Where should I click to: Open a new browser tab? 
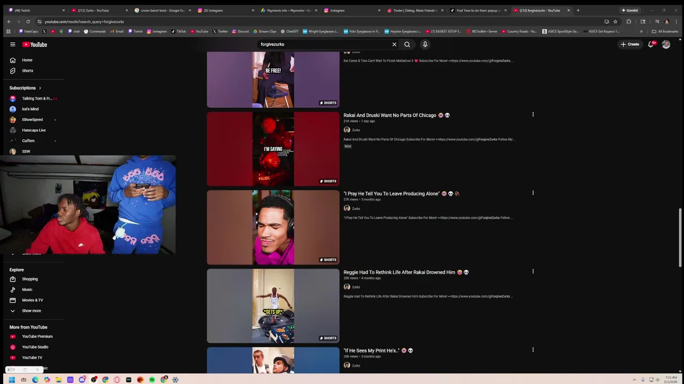pyautogui.click(x=578, y=10)
